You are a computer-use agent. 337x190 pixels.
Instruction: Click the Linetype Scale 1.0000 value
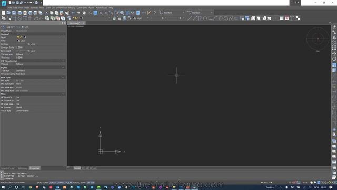(19, 47)
